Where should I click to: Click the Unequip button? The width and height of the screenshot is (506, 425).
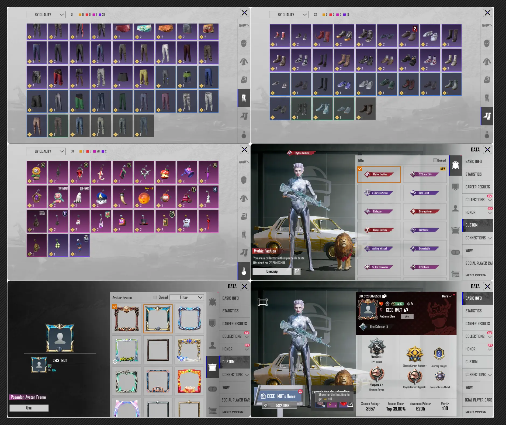coord(272,271)
